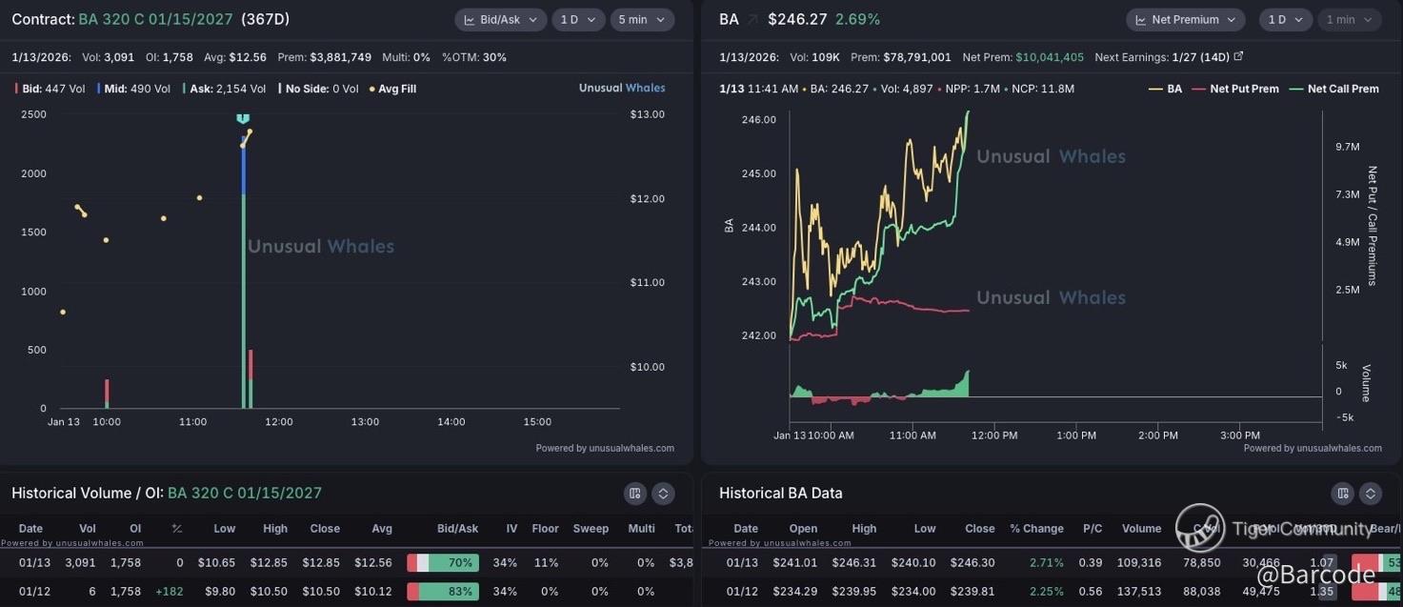Click the BA ticker symbol in right panel header

point(729,19)
